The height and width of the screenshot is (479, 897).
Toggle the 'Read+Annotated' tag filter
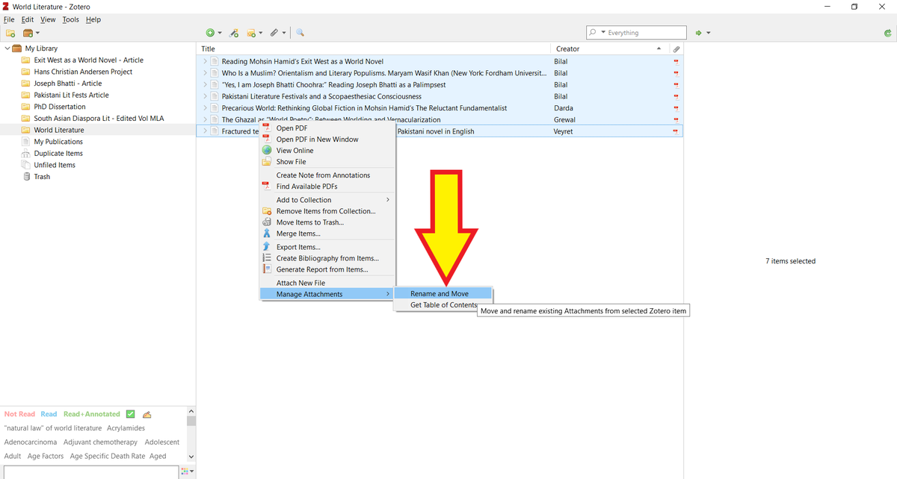tap(91, 413)
